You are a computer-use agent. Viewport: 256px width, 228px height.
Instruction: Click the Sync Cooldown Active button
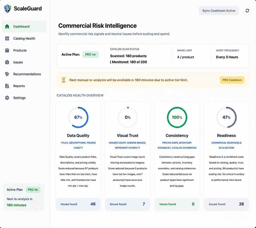219,11
